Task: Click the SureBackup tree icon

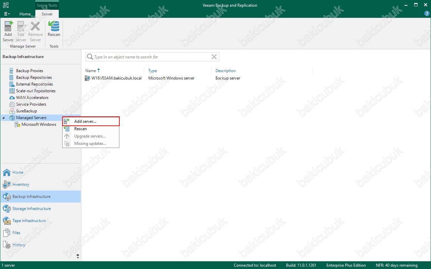Action: (12, 111)
